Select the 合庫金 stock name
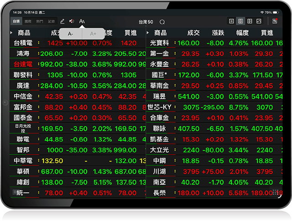 pyautogui.click(x=159, y=118)
